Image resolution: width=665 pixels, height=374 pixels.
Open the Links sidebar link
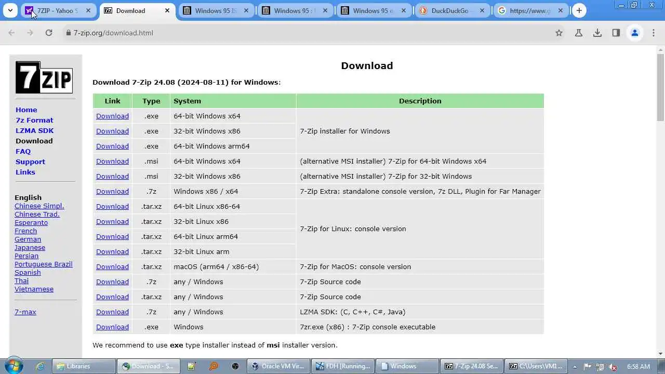coord(25,172)
